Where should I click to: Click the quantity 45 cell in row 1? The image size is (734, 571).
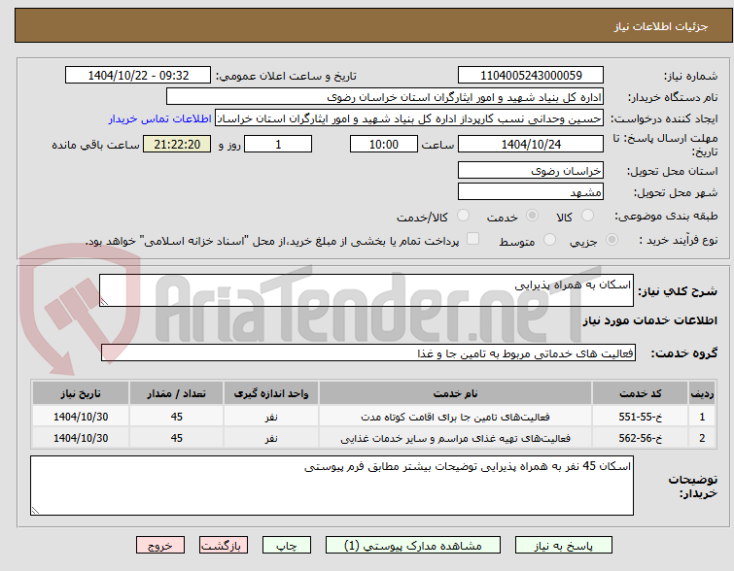point(177,417)
